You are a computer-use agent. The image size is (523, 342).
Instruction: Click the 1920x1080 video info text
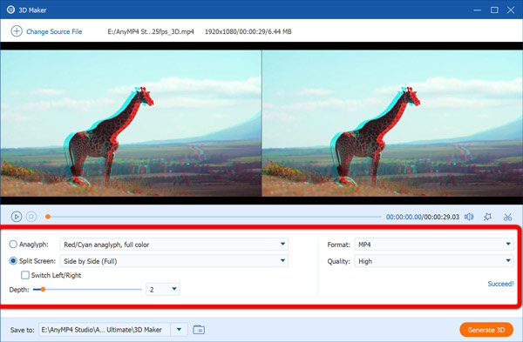(x=248, y=31)
